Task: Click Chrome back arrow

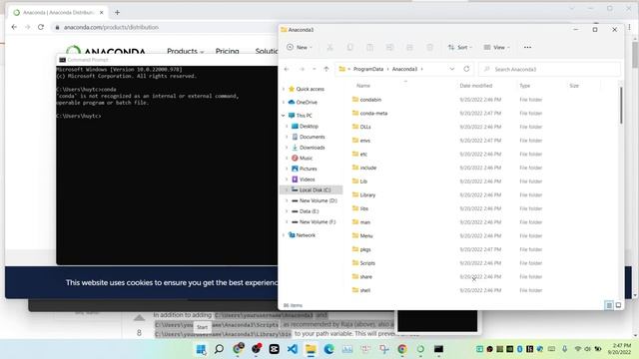Action: (14, 27)
